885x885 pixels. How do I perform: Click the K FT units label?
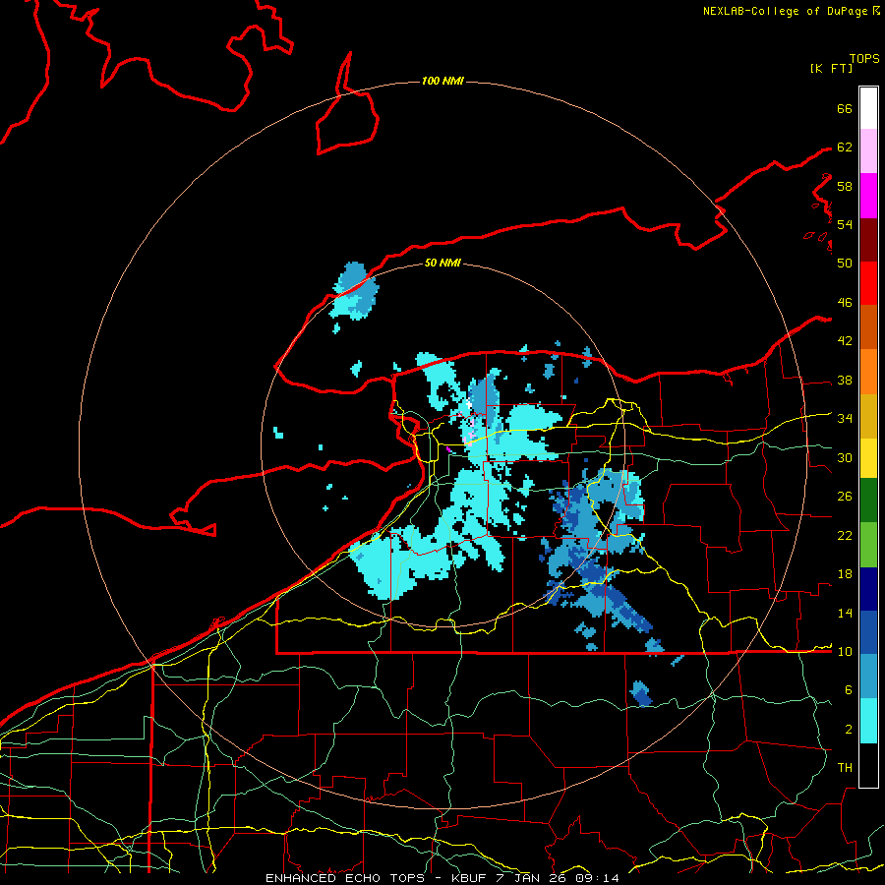tap(831, 68)
